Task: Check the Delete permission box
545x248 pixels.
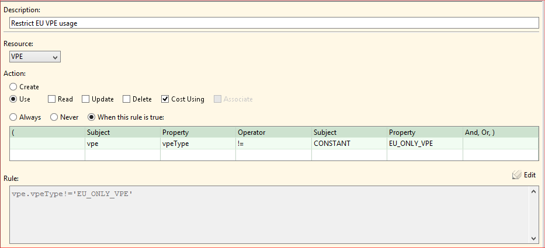Action: tap(127, 99)
